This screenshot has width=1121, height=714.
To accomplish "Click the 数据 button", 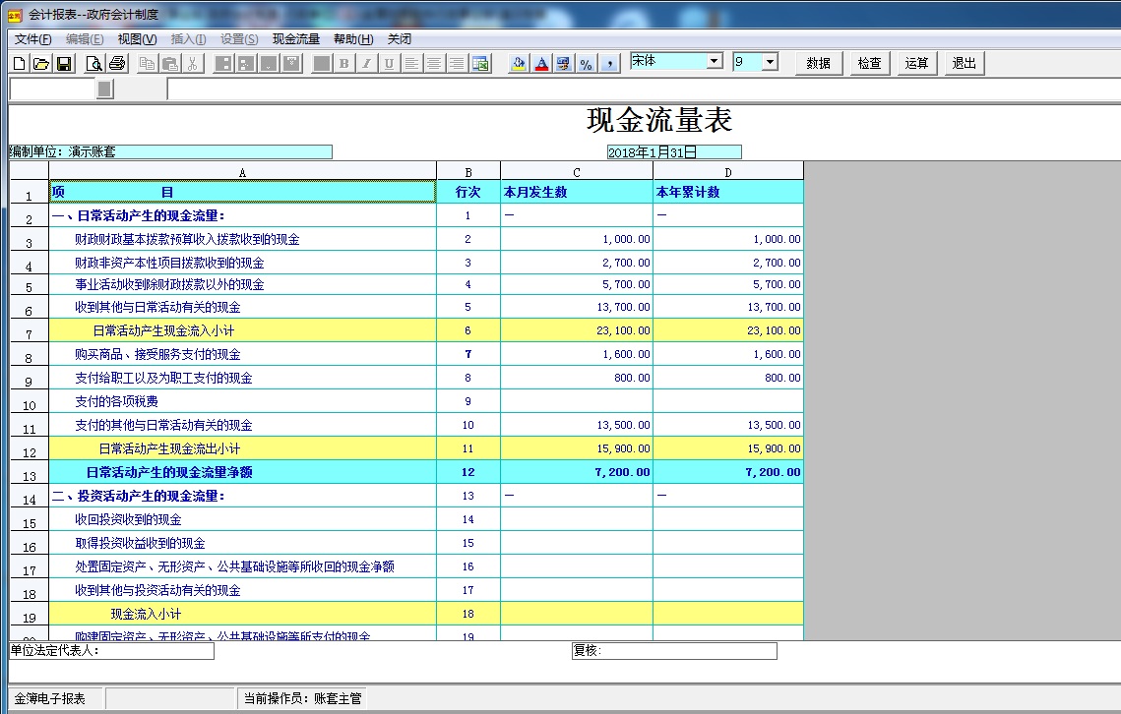I will click(x=818, y=63).
